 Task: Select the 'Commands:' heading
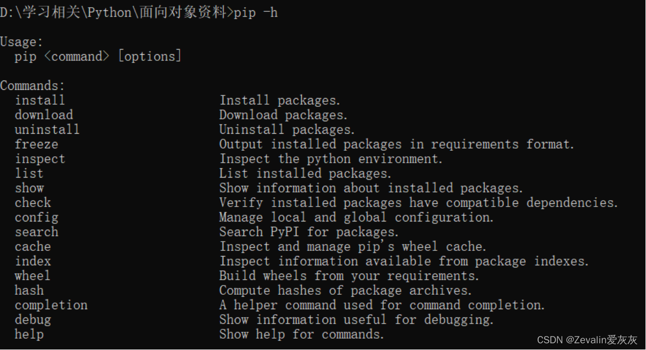tap(33, 86)
